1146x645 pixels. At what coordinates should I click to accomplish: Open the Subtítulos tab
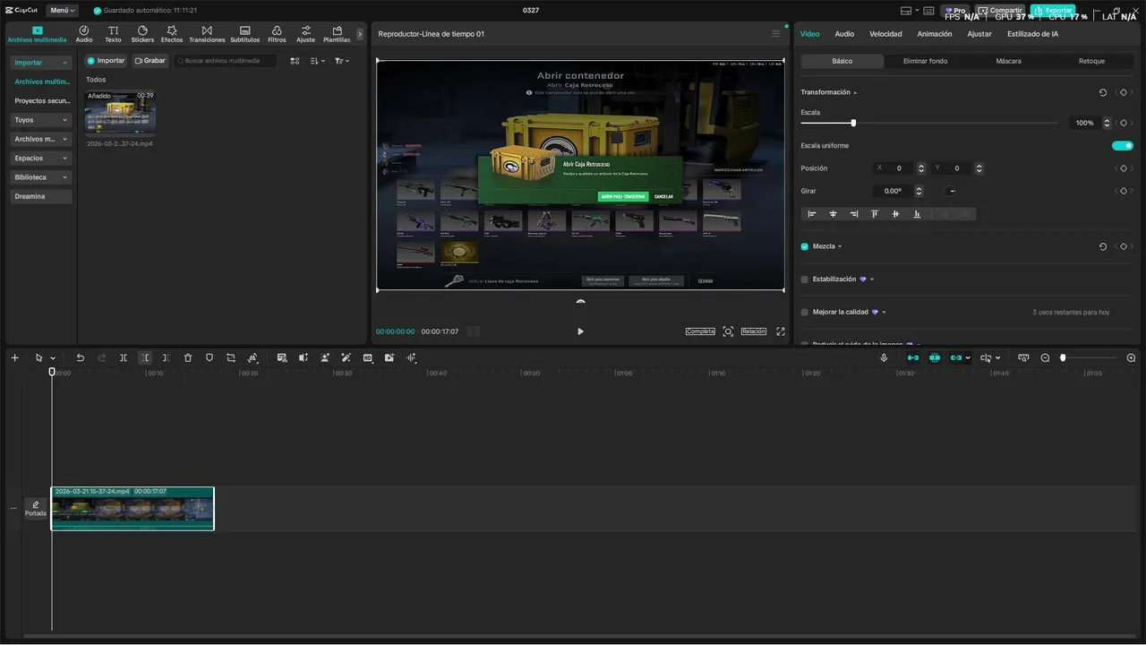click(245, 34)
